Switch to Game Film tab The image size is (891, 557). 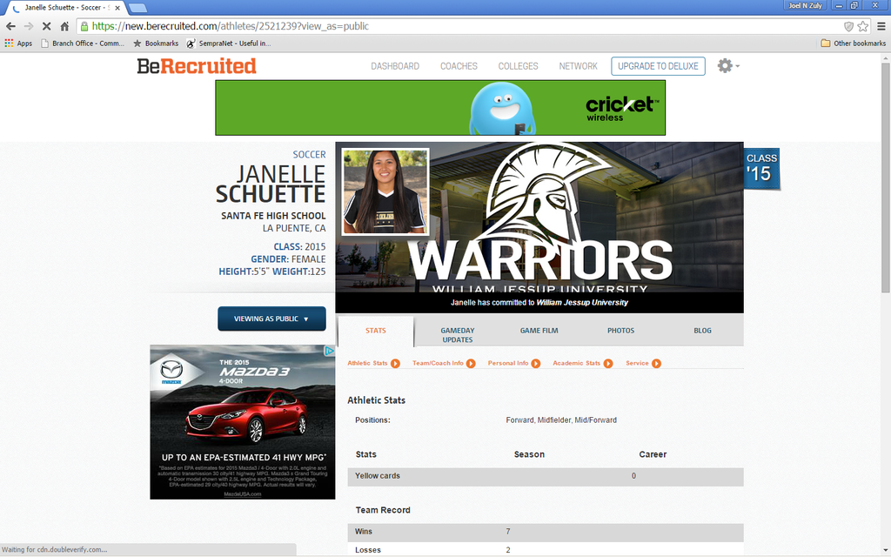click(539, 331)
